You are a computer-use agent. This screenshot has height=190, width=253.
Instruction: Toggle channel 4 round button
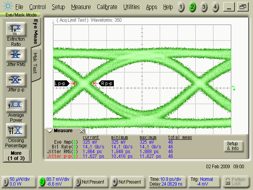coord(215,7)
